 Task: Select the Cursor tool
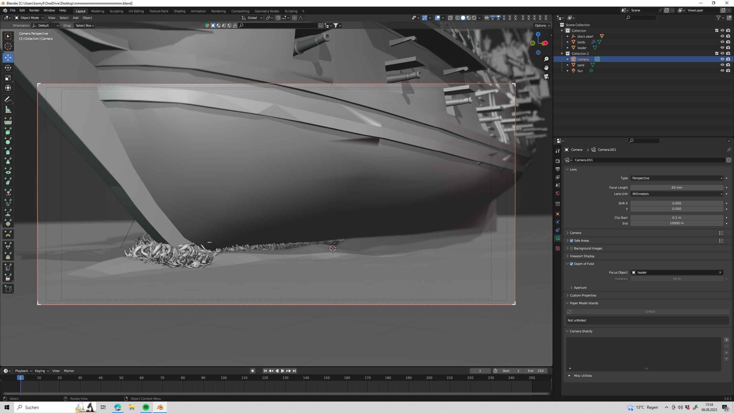pyautogui.click(x=8, y=46)
